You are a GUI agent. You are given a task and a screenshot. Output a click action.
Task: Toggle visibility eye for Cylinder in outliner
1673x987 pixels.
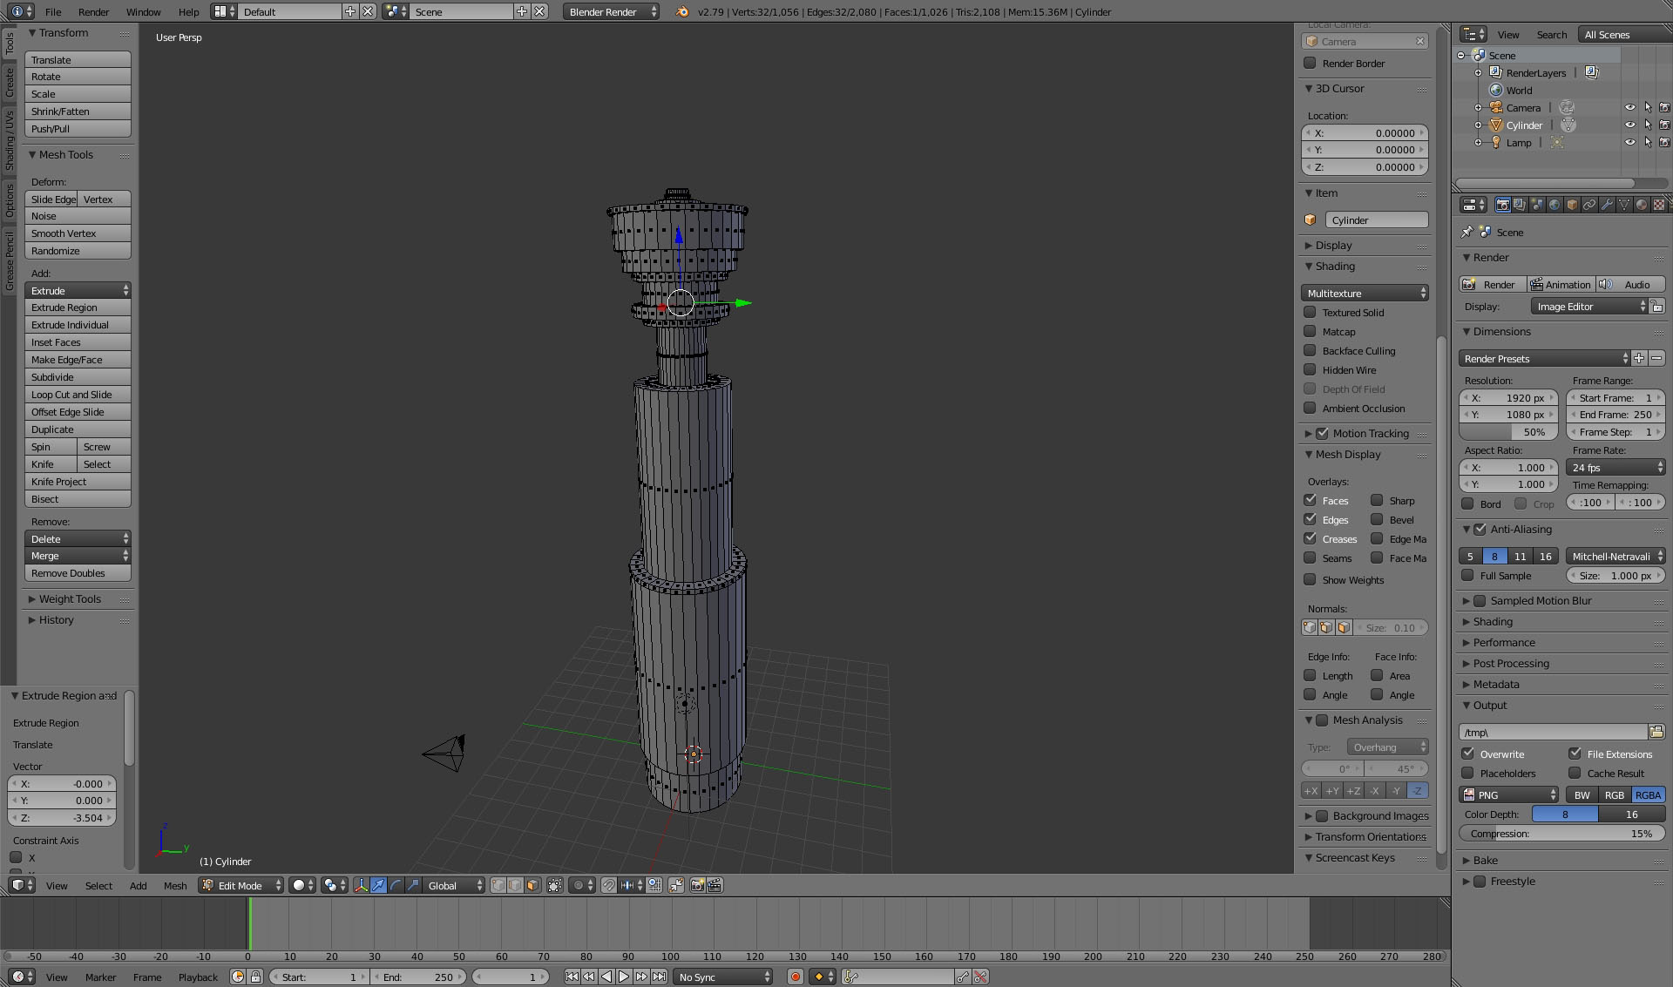click(1629, 125)
